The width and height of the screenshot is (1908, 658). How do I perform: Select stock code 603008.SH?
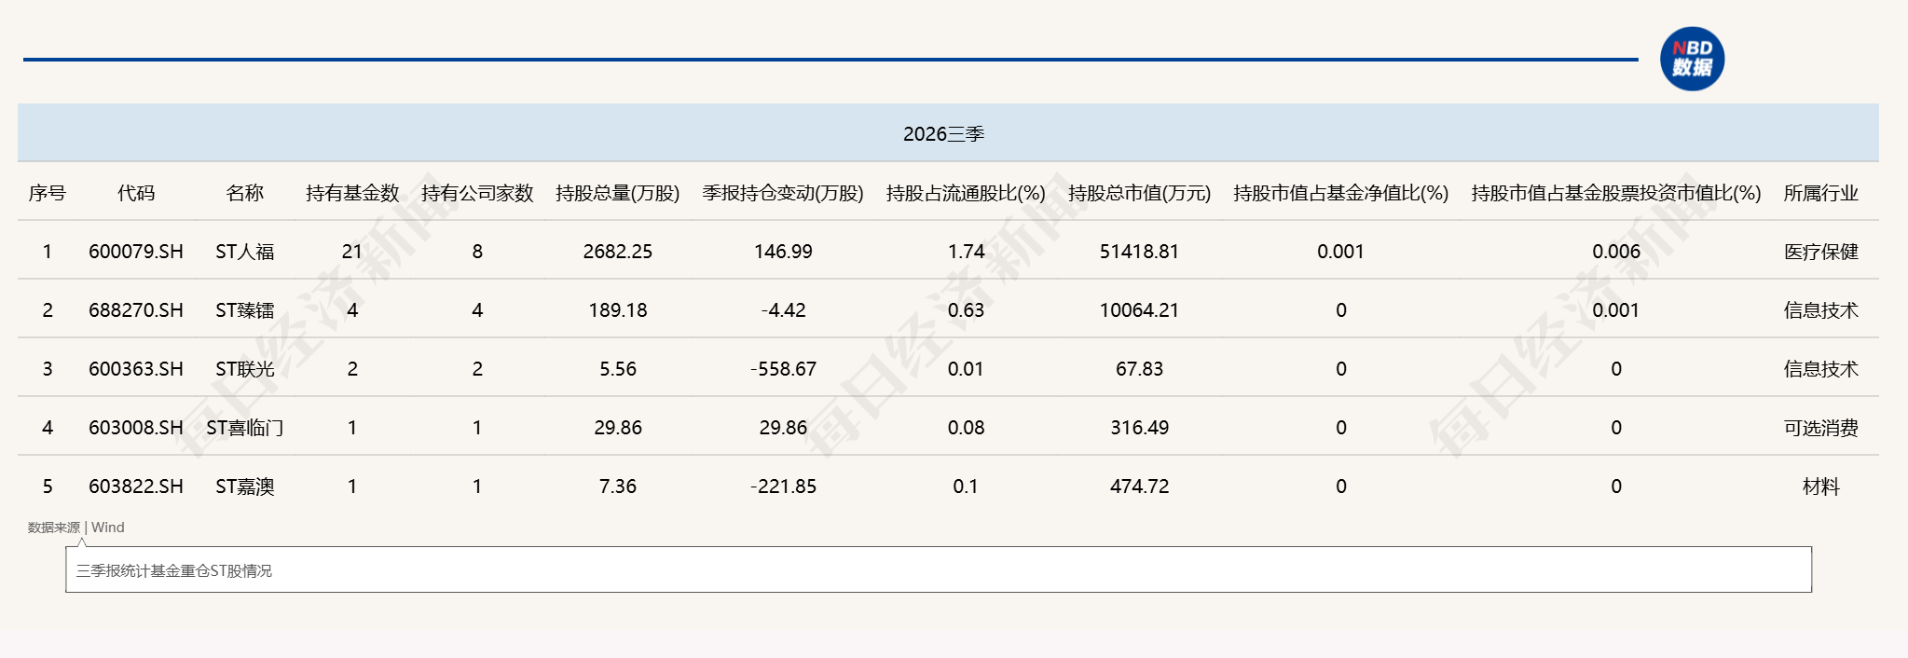pyautogui.click(x=136, y=428)
